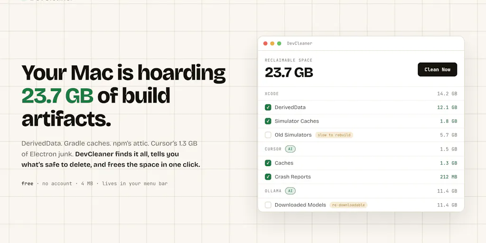Click the large 23.7 GB value in the window
The height and width of the screenshot is (243, 486).
[x=289, y=73]
